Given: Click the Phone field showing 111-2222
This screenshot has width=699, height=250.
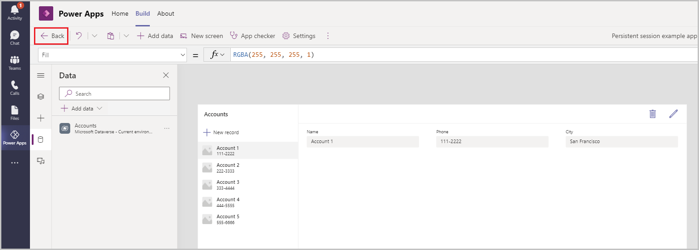Looking at the screenshot, I should click(492, 141).
